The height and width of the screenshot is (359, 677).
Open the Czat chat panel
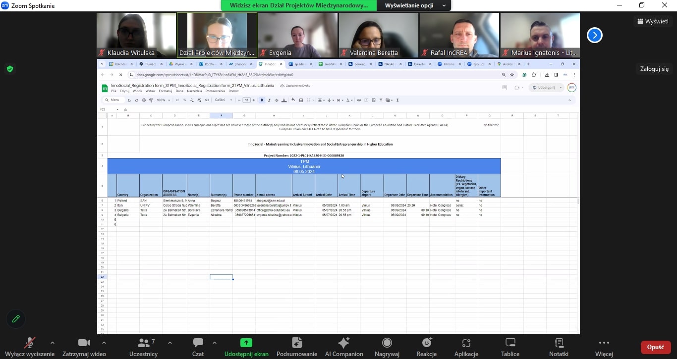[x=198, y=347]
